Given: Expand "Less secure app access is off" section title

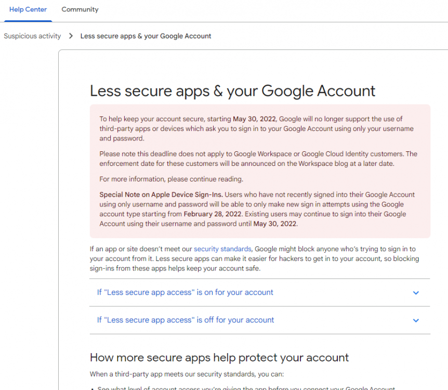Looking at the screenshot, I should (x=186, y=320).
